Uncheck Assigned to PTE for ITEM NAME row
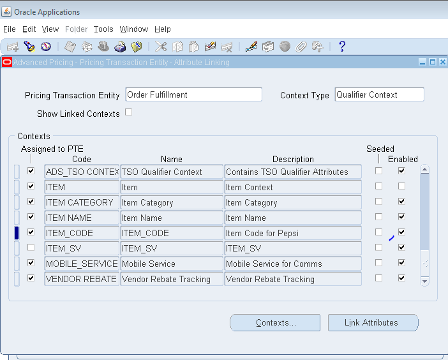This screenshot has height=360, width=448. [31, 217]
